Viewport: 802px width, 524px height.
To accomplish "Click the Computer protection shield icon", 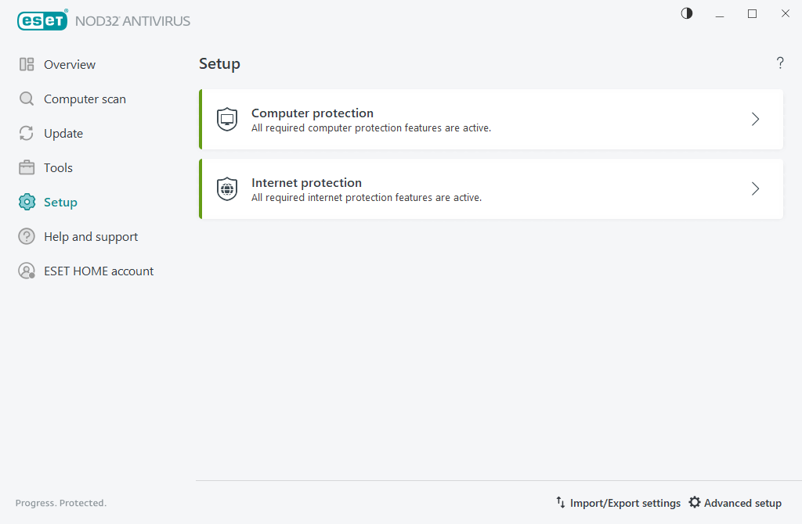I will click(227, 120).
